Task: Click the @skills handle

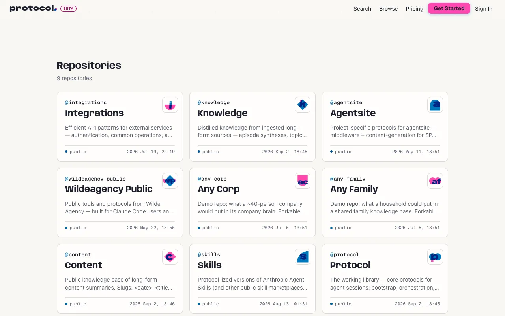Action: click(209, 255)
